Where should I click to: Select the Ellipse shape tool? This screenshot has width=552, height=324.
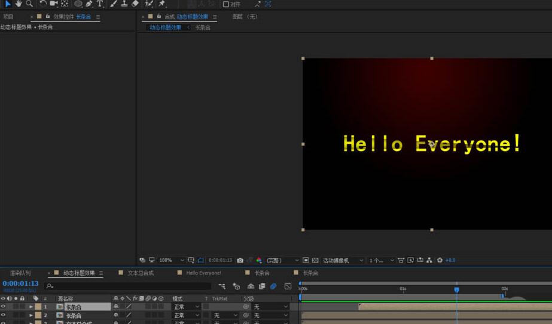78,4
